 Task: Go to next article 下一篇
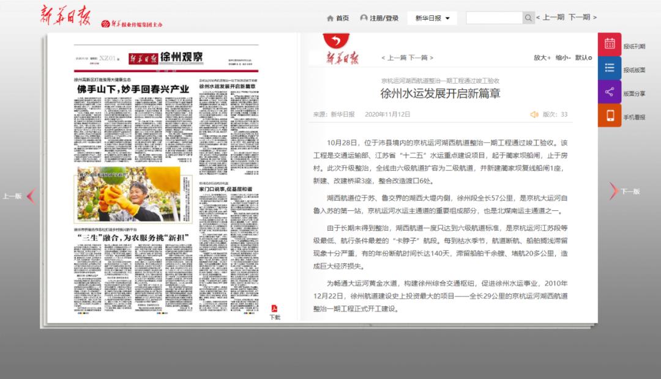tap(420, 57)
